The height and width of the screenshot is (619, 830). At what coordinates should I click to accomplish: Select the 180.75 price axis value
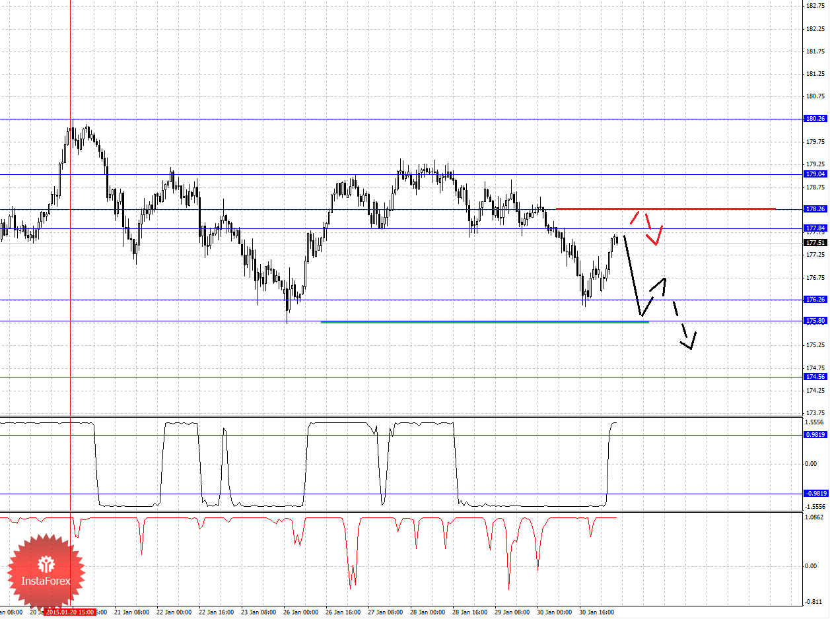click(817, 96)
